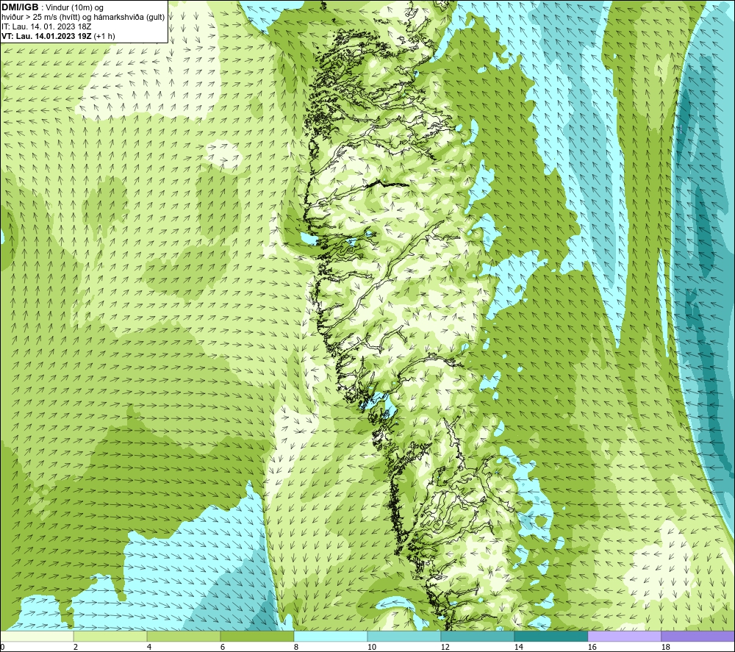Click the legend label '2'

[74, 648]
